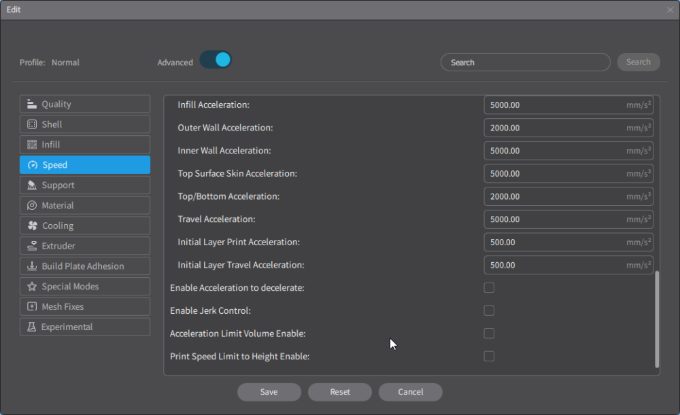Enable Acceleration to decelerate checkbox
The width and height of the screenshot is (680, 415).
[489, 287]
